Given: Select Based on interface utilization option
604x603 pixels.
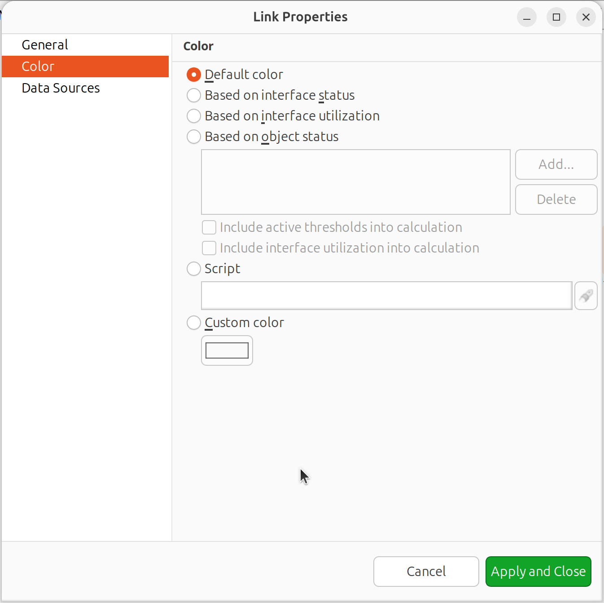Looking at the screenshot, I should point(194,116).
